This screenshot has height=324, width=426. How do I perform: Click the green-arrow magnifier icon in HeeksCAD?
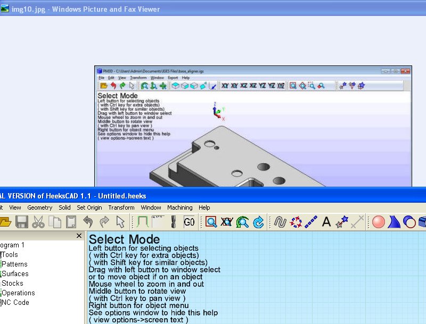coord(243,222)
